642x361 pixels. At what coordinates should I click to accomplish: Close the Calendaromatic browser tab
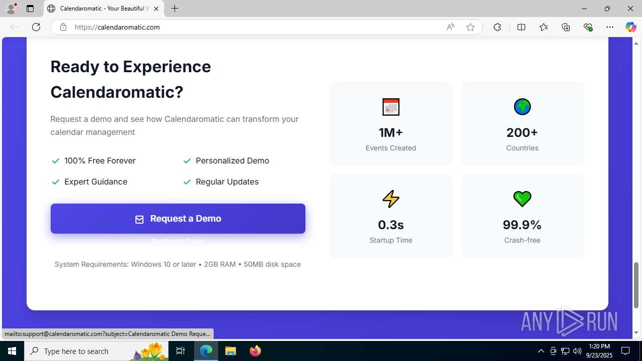pyautogui.click(x=156, y=9)
